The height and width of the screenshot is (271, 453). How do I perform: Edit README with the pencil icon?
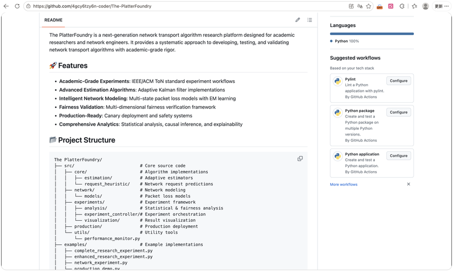298,20
